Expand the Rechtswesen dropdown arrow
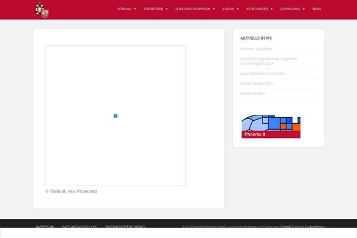 272,9
